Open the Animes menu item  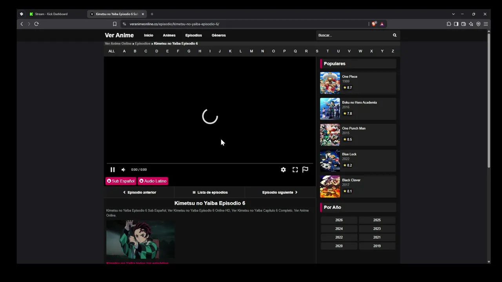click(169, 35)
